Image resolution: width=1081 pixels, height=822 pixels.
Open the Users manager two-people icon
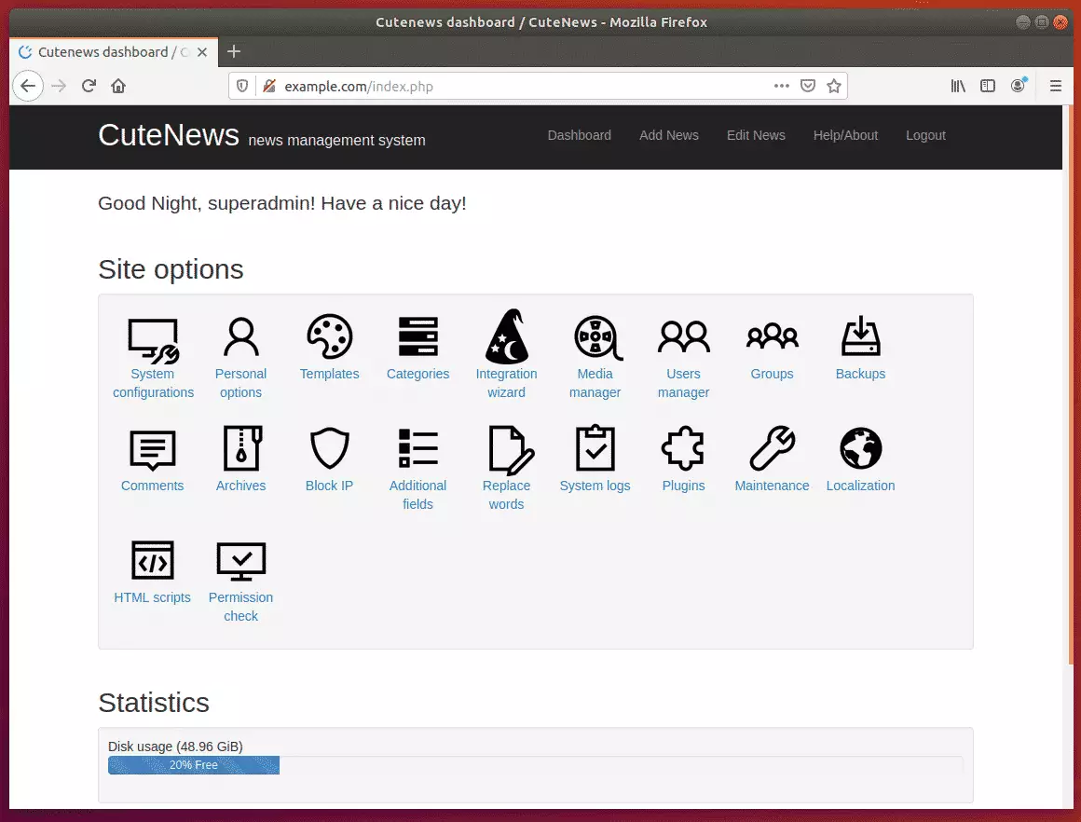tap(683, 336)
